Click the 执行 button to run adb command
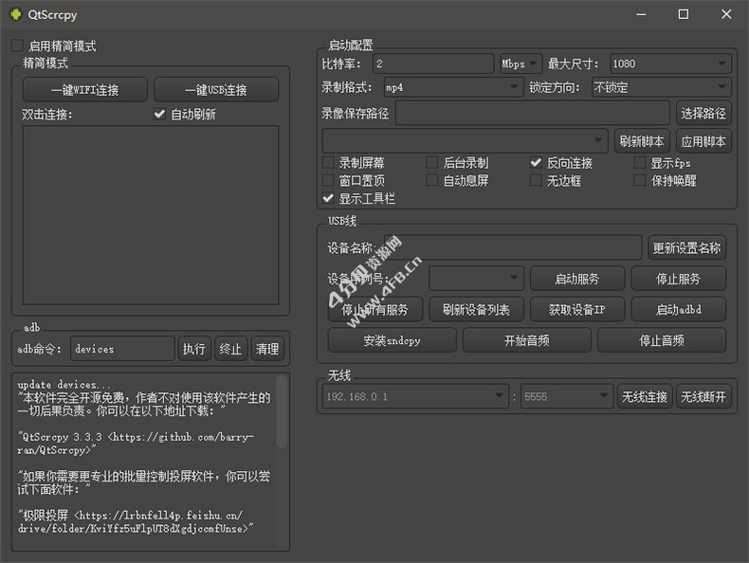The height and width of the screenshot is (563, 749). coord(194,349)
